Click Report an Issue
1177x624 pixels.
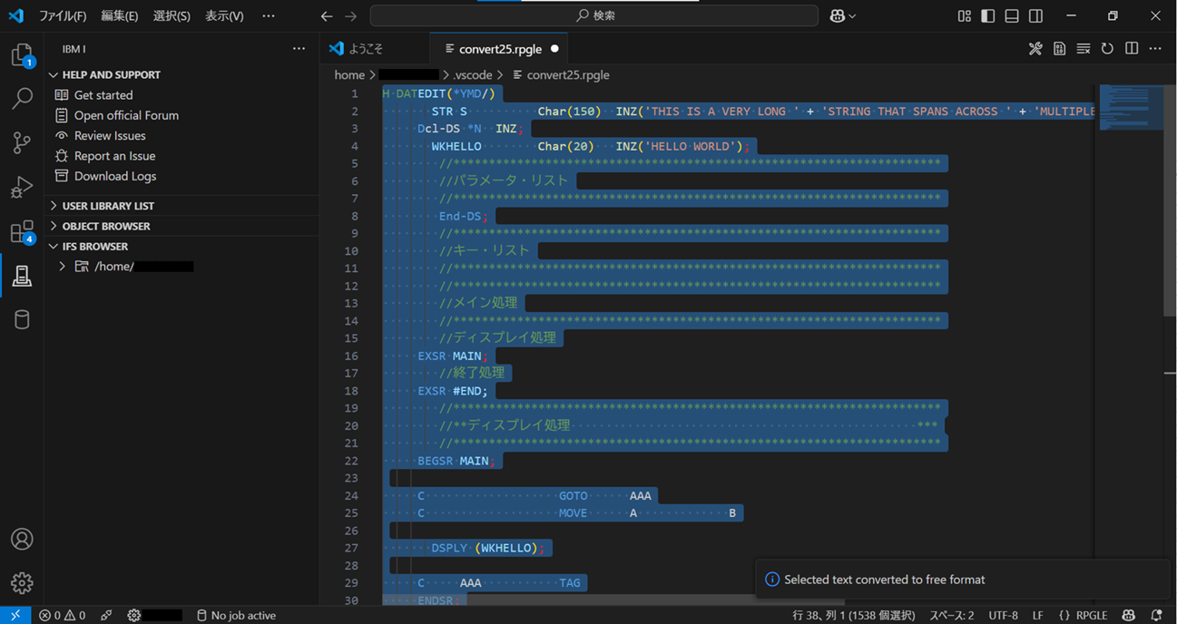[x=114, y=156]
